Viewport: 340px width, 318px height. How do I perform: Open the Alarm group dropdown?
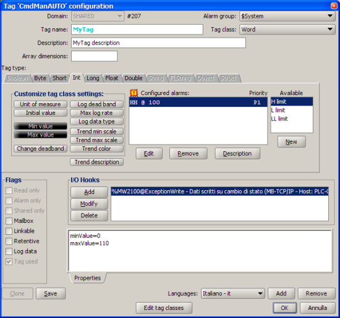[x=287, y=16]
